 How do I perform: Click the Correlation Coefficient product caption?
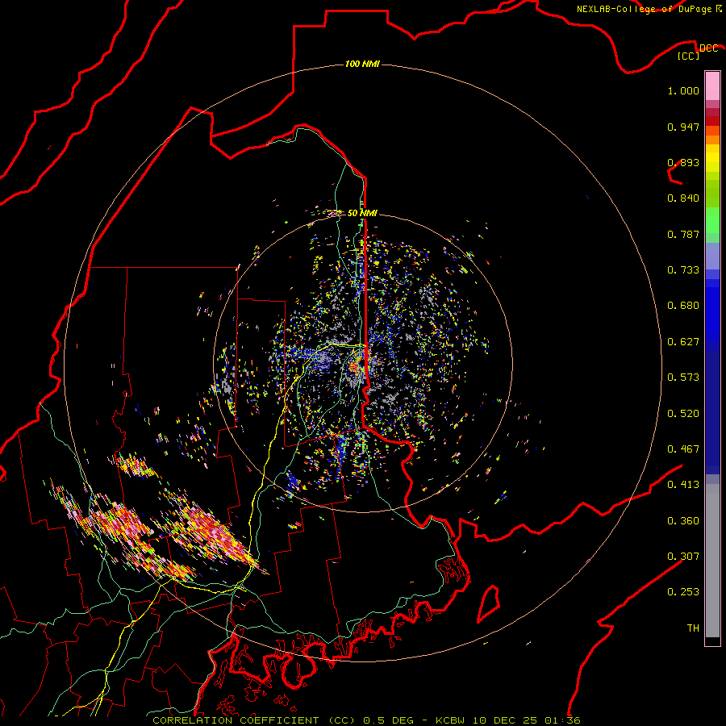click(366, 720)
